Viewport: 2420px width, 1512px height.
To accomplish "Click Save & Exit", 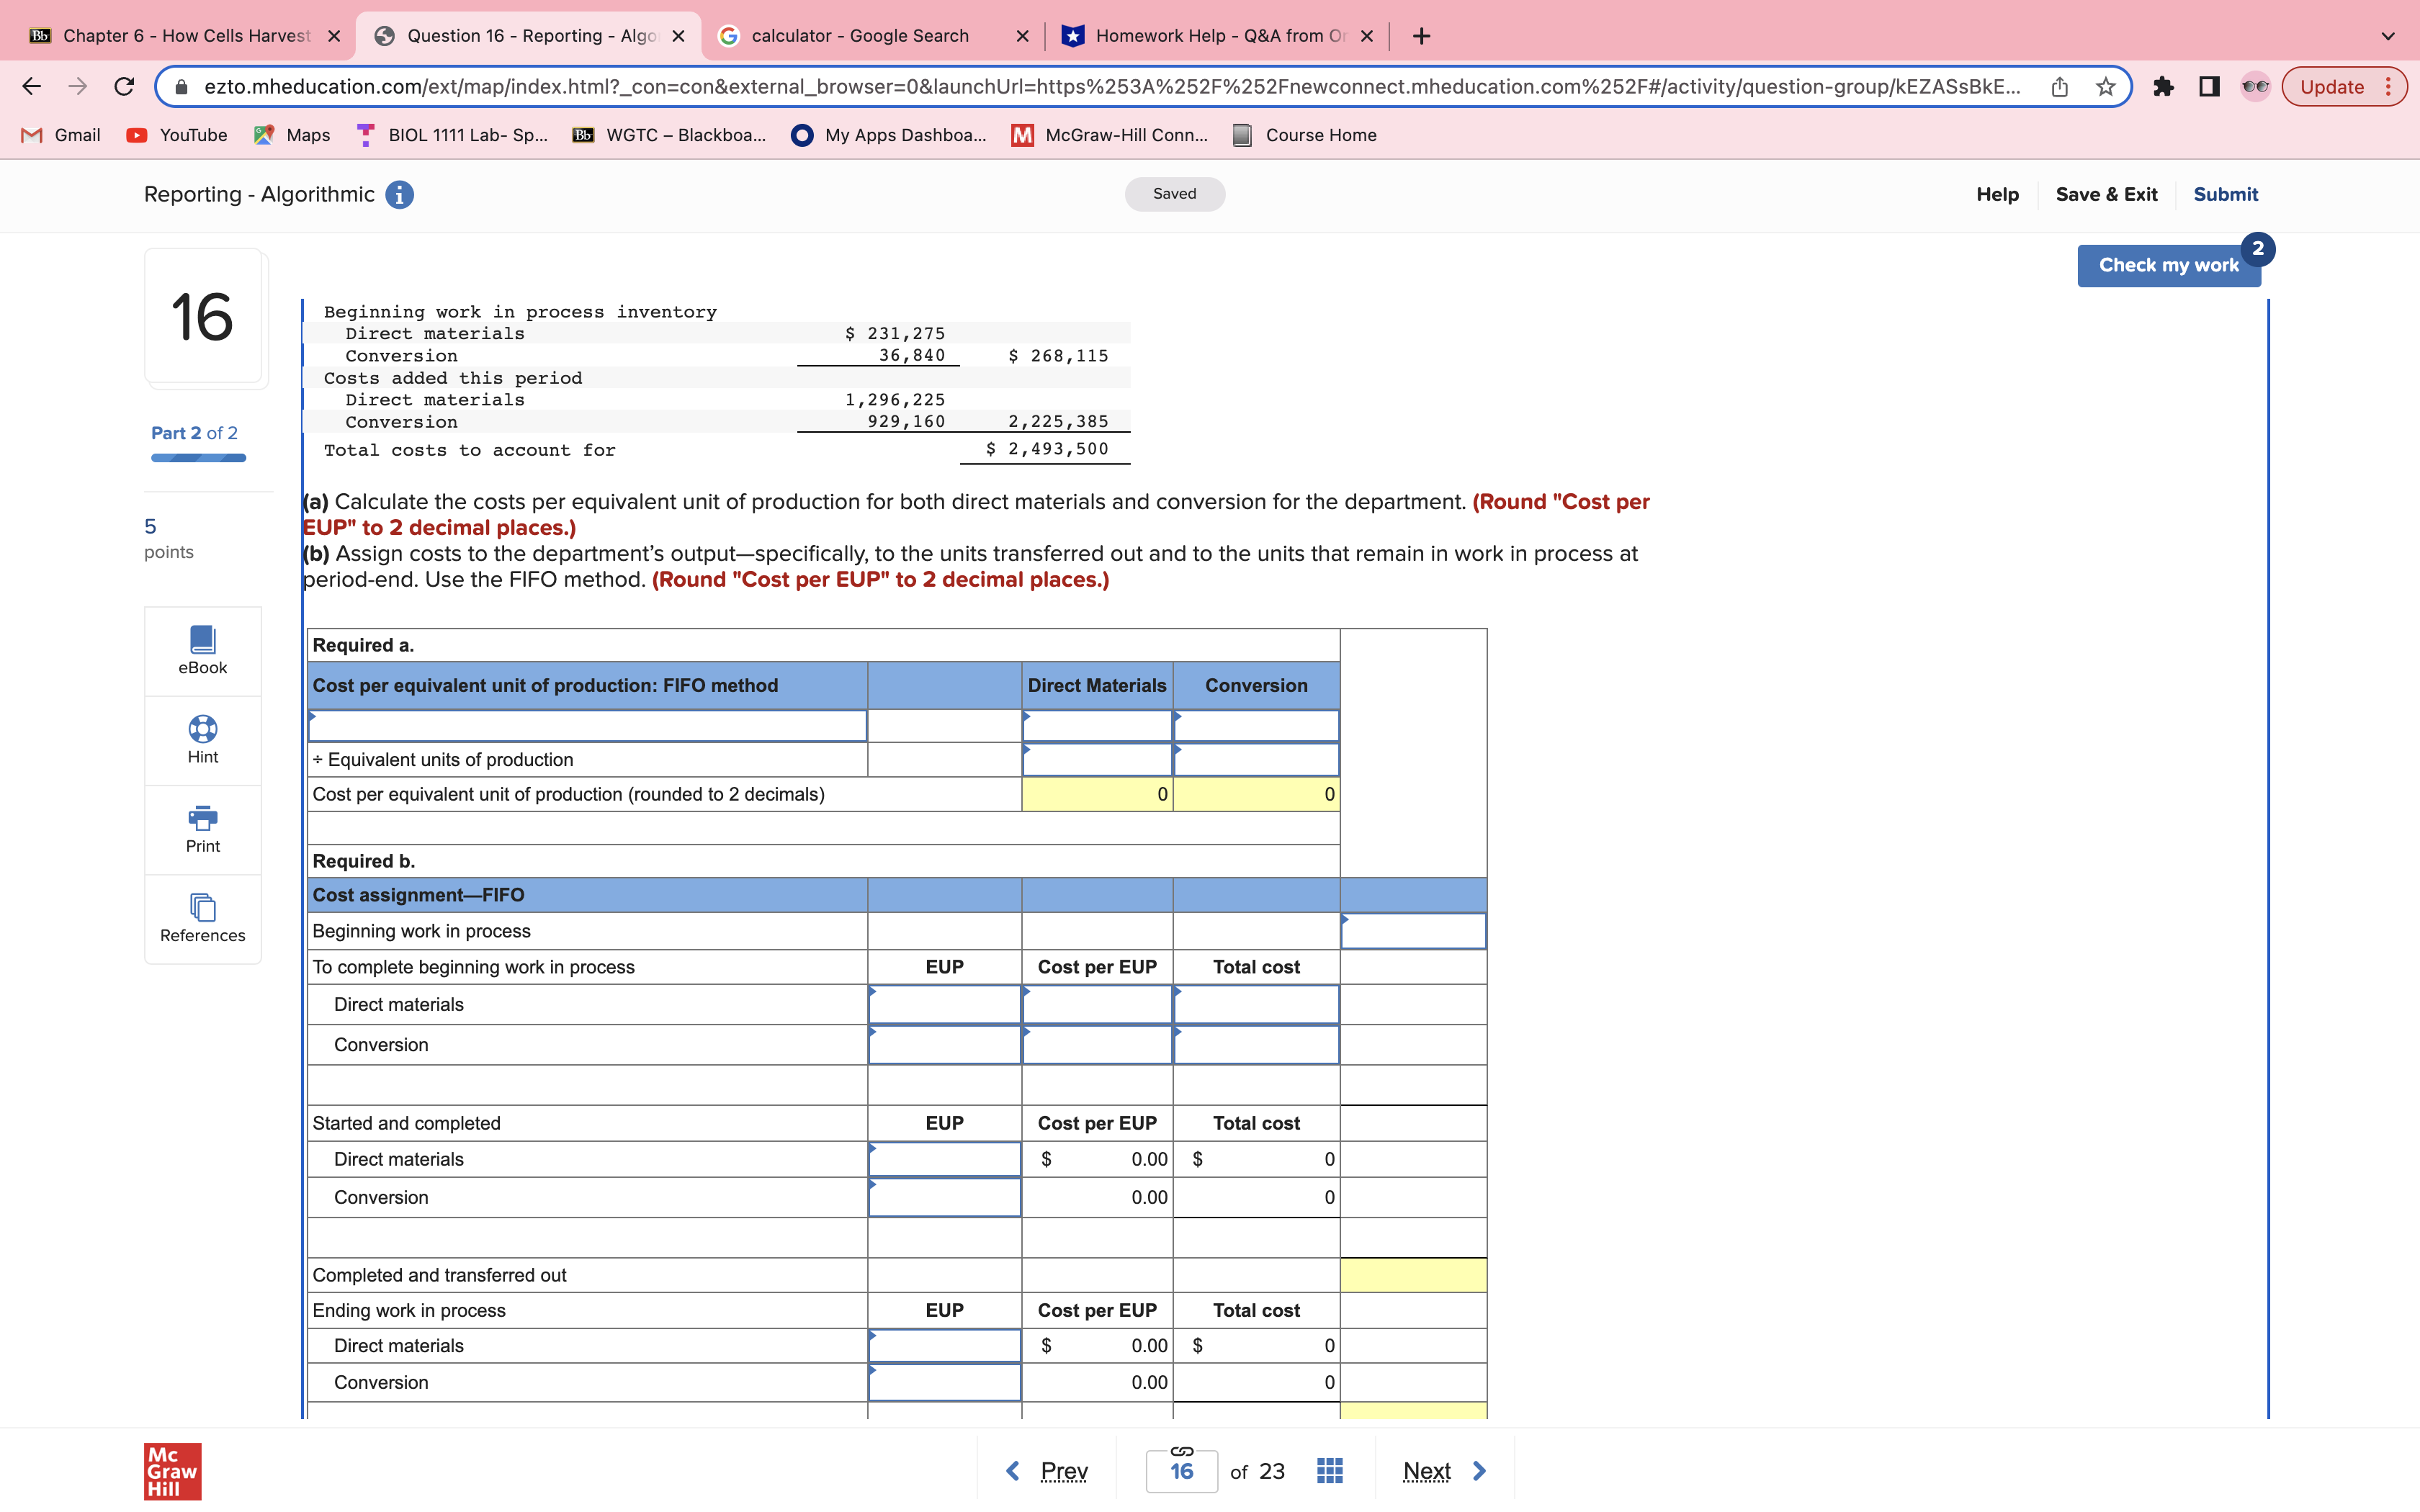I will pos(2106,194).
